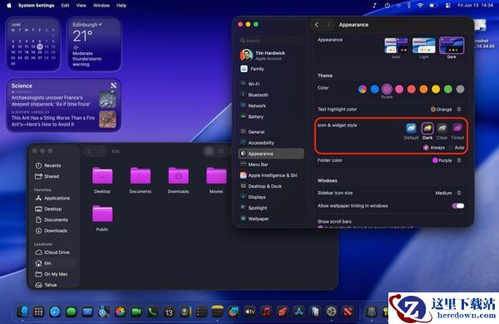499x324 pixels.
Task: Open Music app in the Dock
Action: (266, 312)
